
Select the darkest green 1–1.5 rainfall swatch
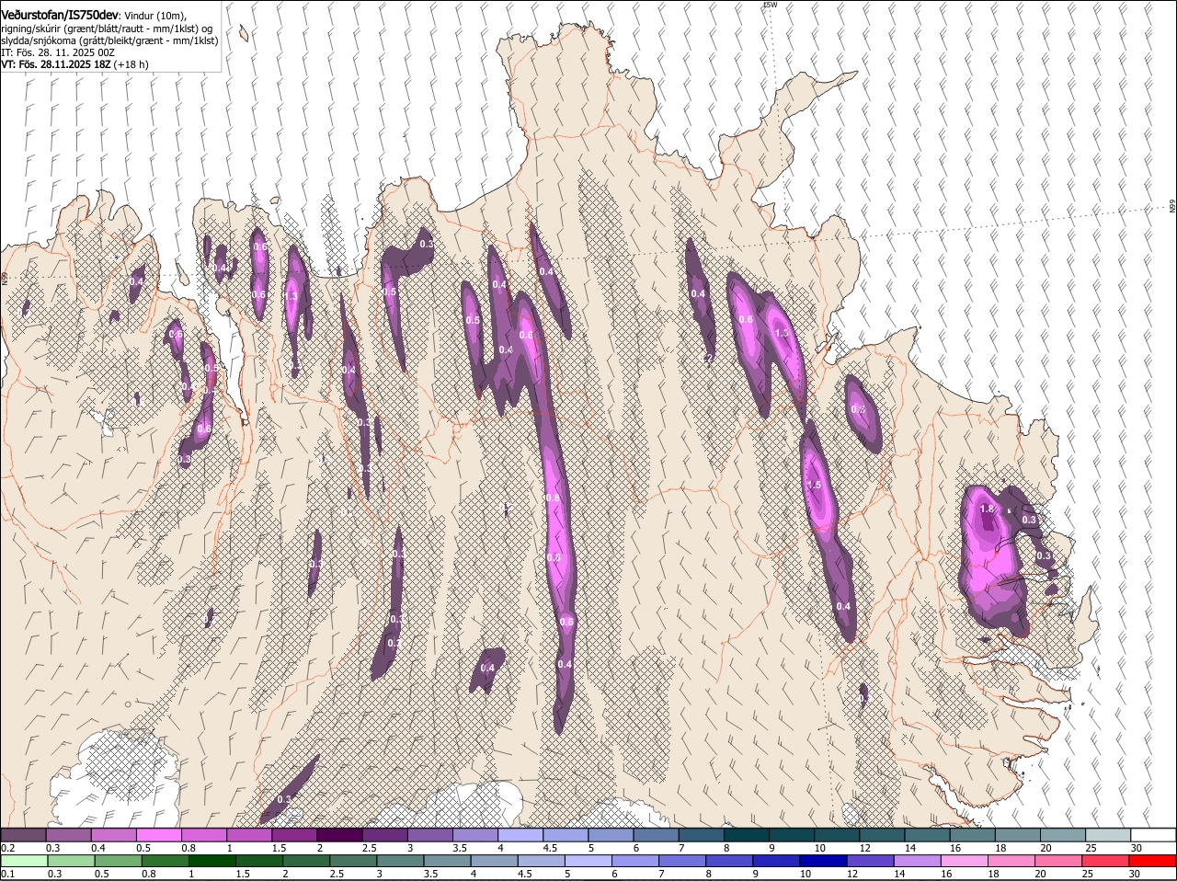click(212, 861)
